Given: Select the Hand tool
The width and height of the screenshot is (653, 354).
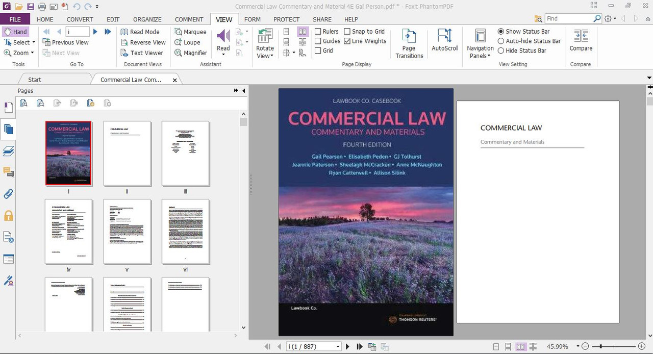Looking at the screenshot, I should 15,32.
